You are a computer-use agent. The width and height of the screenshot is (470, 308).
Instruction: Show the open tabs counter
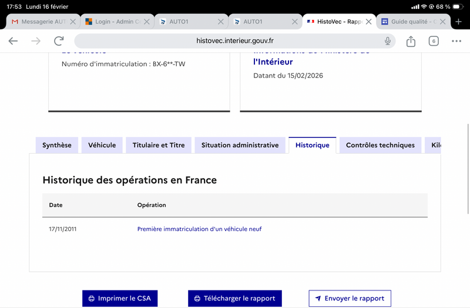(x=434, y=41)
